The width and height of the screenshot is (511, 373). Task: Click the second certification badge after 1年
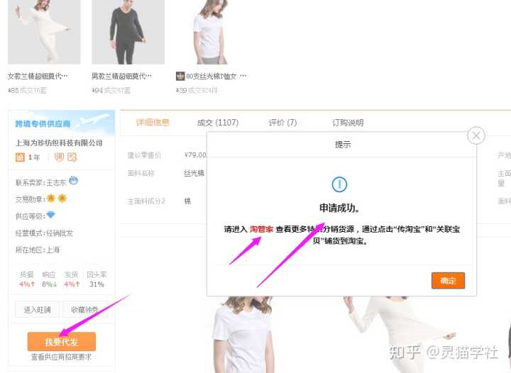[72, 157]
